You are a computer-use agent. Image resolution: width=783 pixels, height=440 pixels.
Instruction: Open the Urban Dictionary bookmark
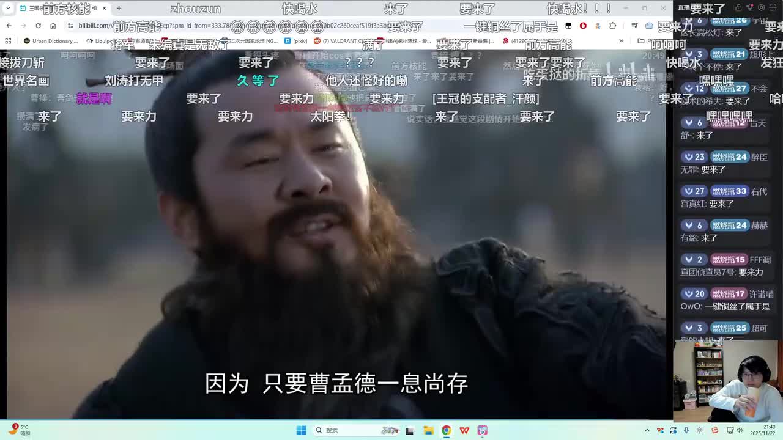(x=51, y=41)
